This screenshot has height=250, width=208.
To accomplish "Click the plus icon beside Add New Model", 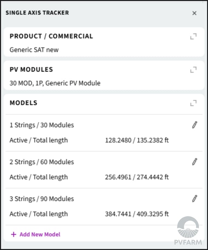I will 14,234.
